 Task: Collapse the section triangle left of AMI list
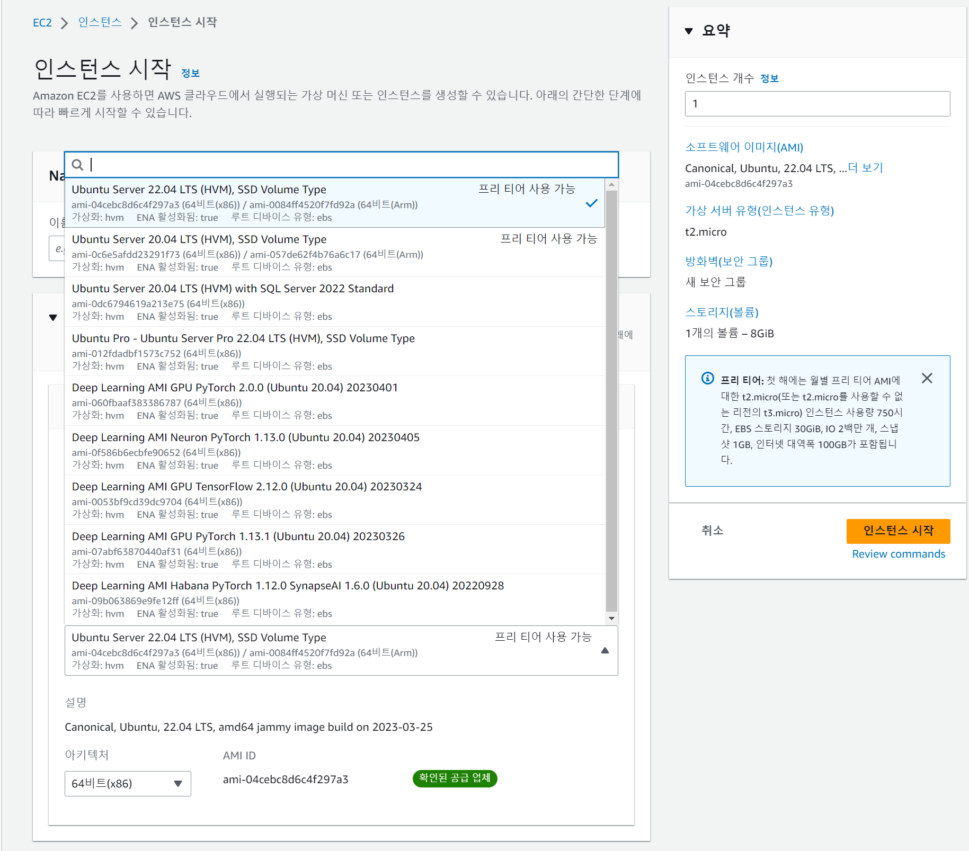click(53, 318)
